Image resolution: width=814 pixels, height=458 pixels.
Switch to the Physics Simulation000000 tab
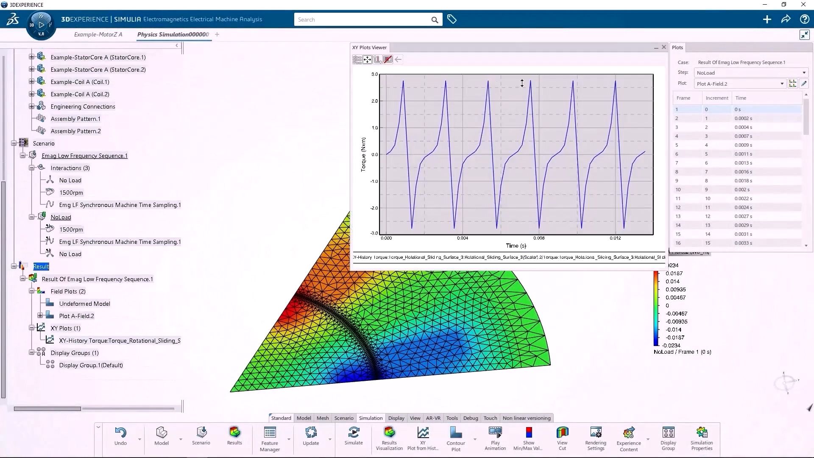point(173,34)
